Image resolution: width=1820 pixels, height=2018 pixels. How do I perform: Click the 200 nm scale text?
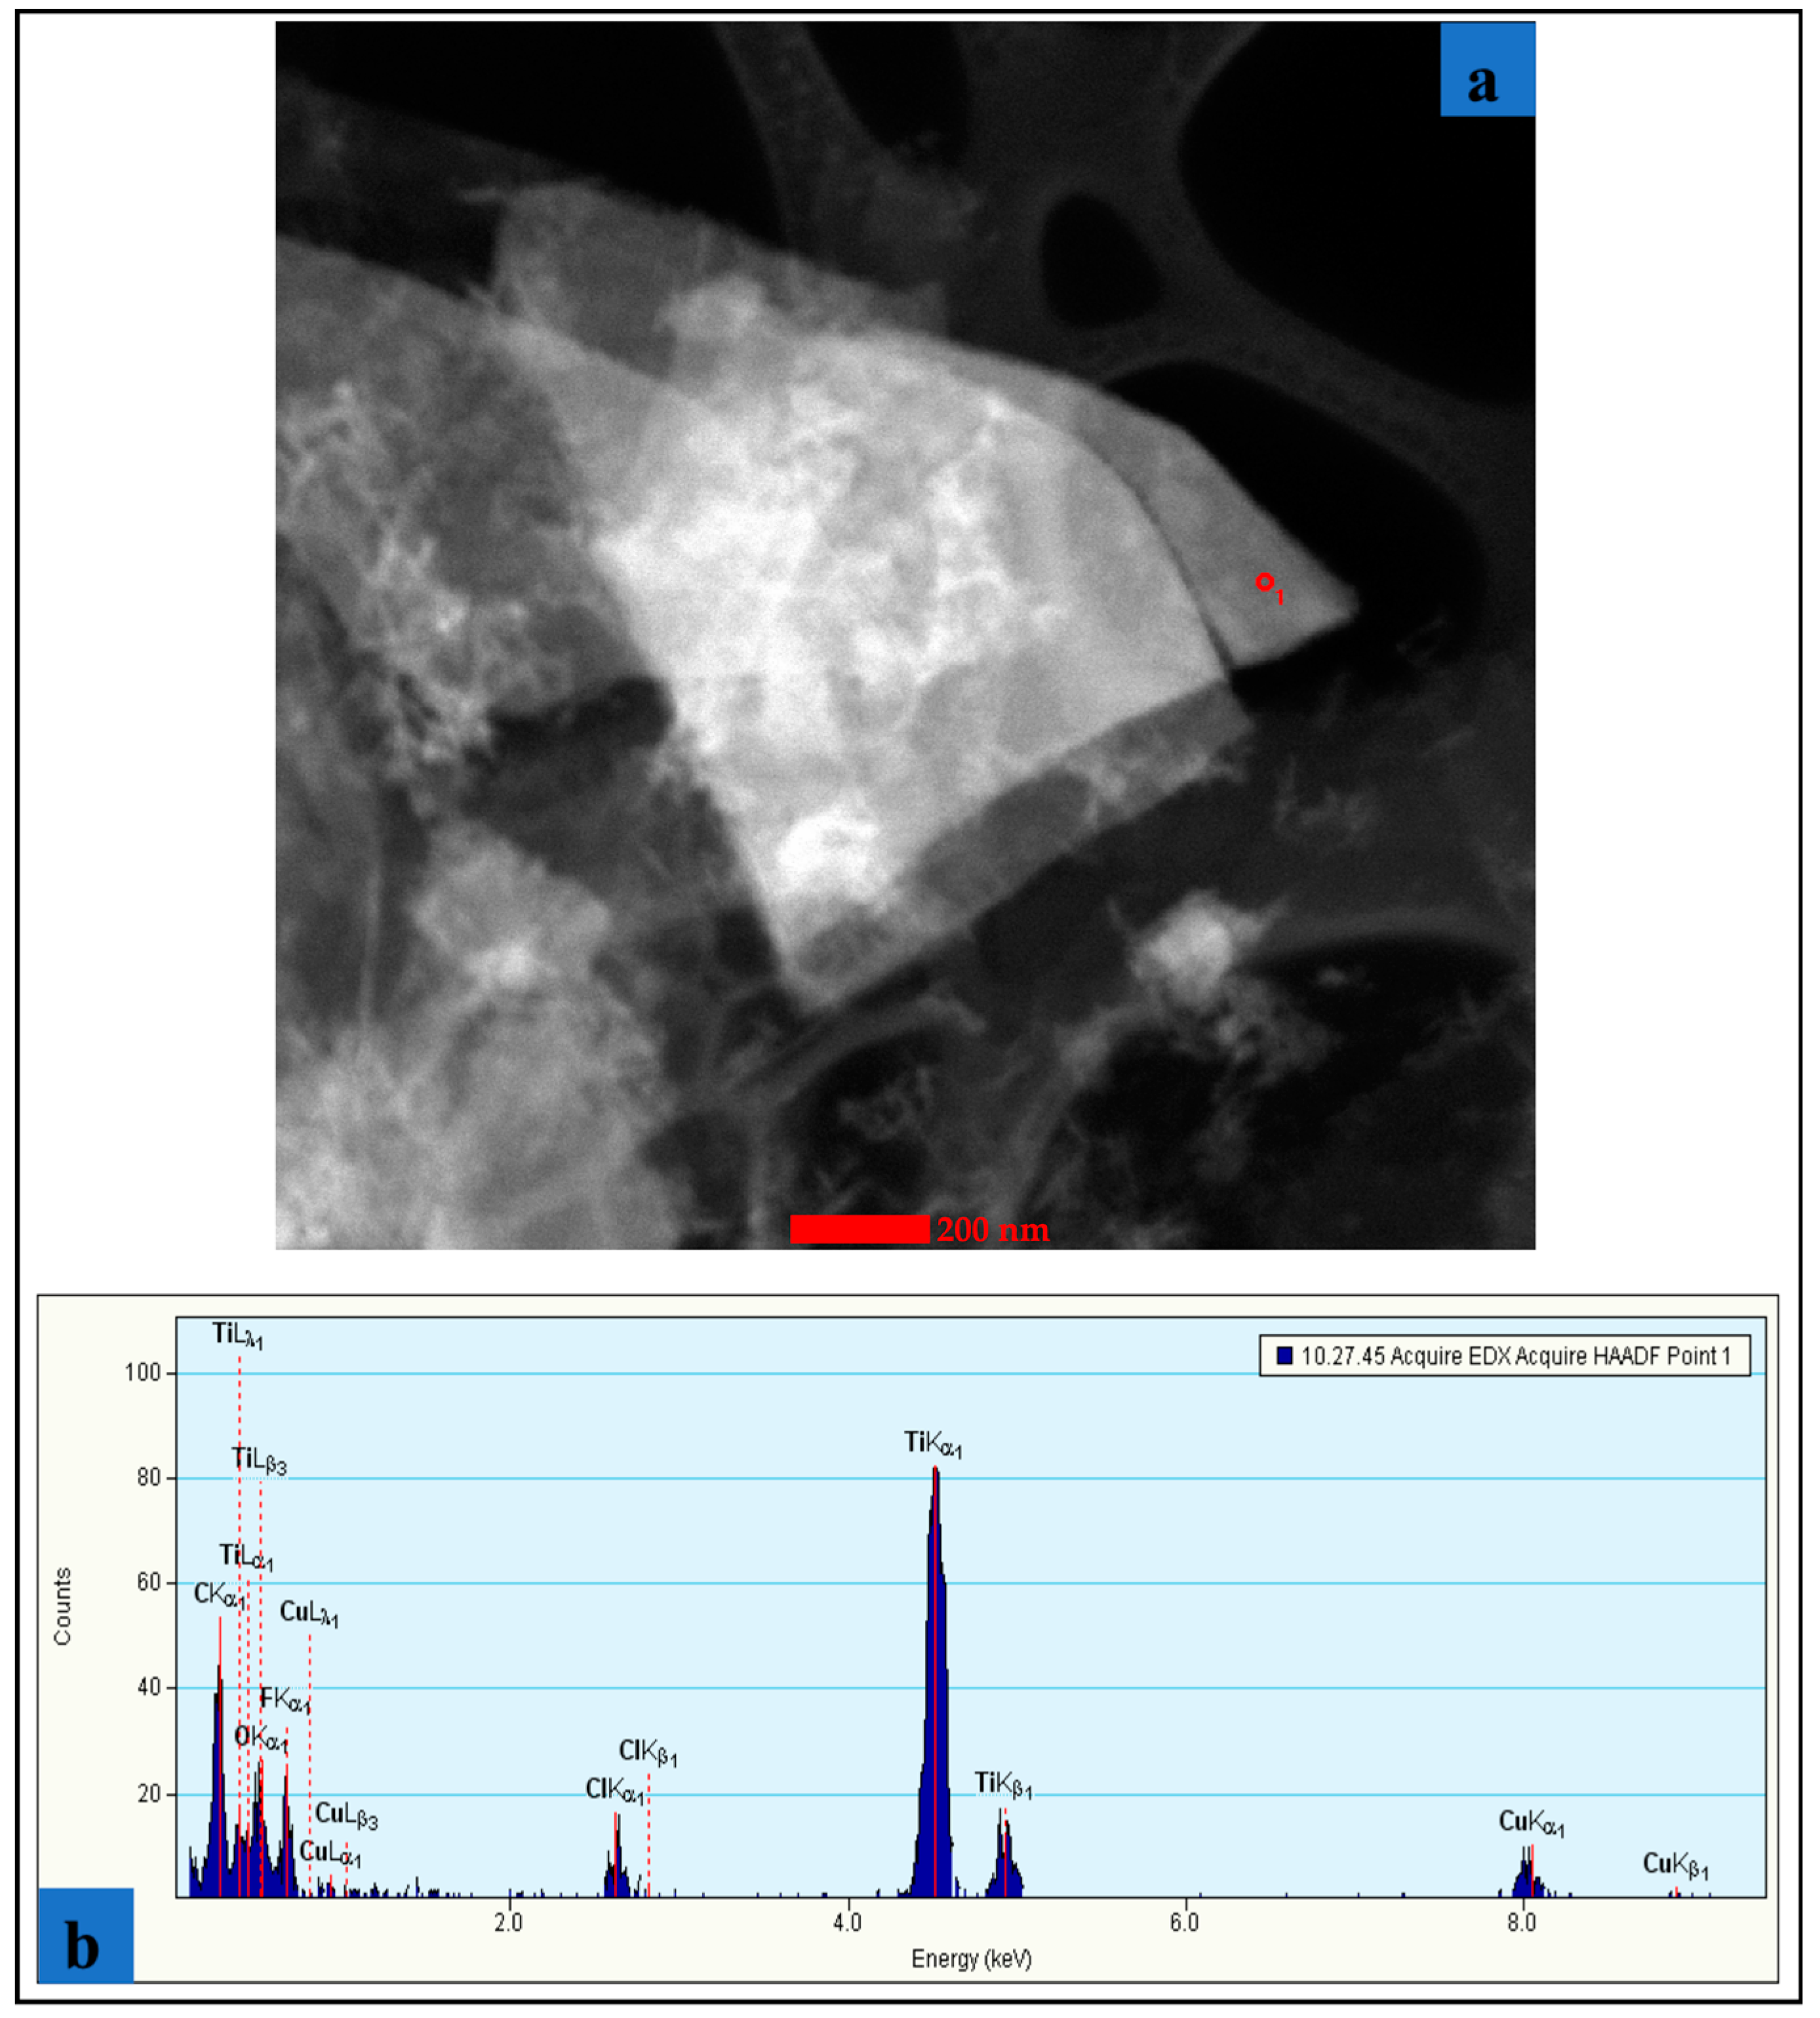993,1228
